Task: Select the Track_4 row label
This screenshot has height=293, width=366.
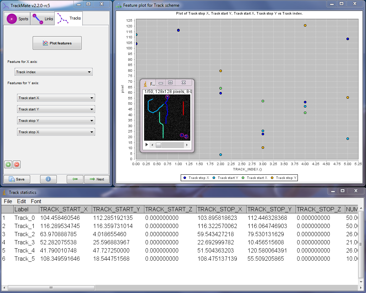Action: coord(24,250)
